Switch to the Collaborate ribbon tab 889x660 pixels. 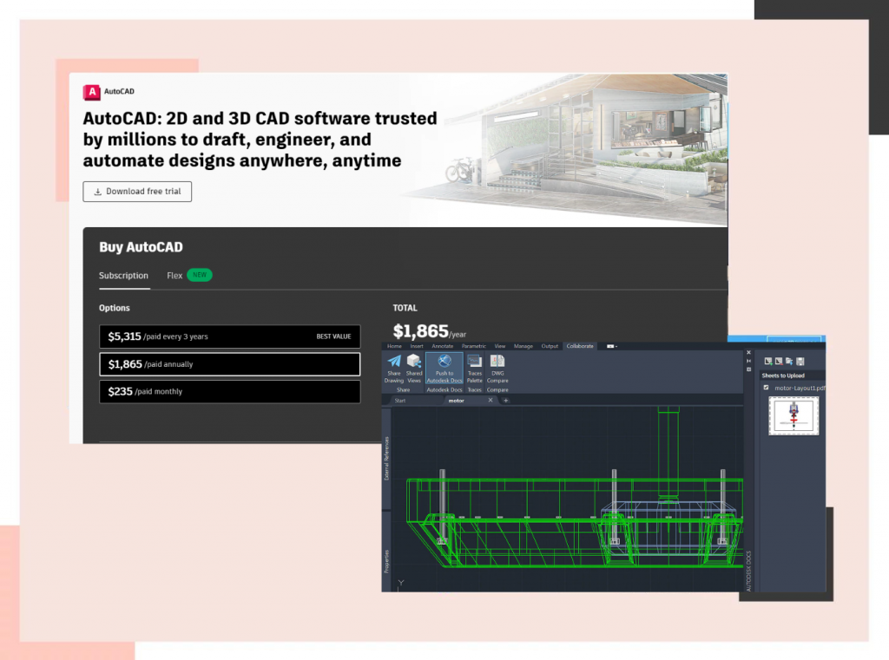pyautogui.click(x=579, y=346)
